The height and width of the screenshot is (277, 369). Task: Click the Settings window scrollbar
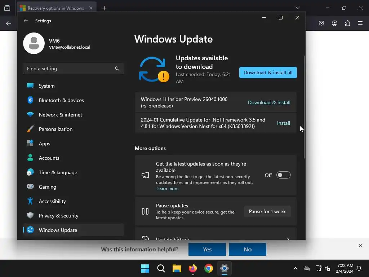pyautogui.click(x=304, y=107)
